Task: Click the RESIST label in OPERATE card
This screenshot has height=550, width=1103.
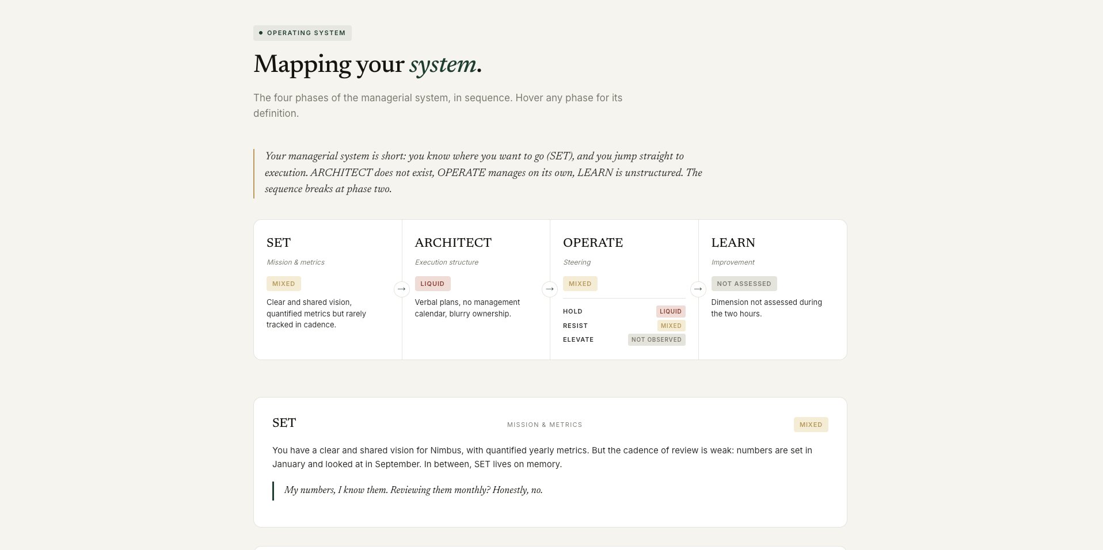Action: coord(575,326)
